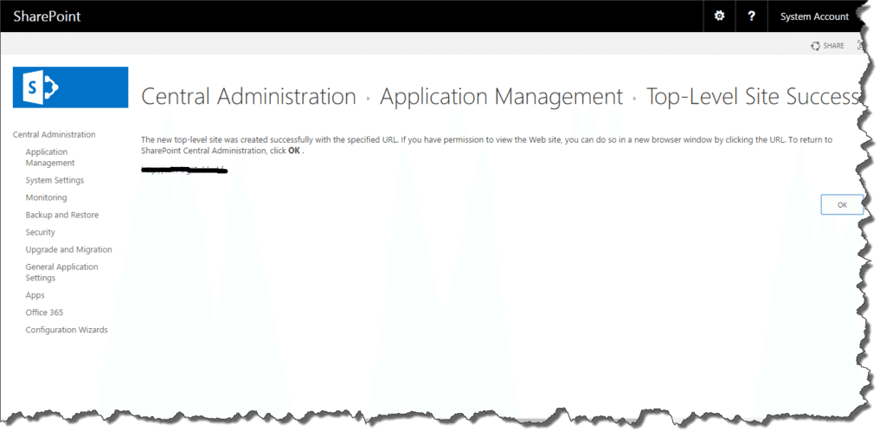The width and height of the screenshot is (886, 438).
Task: Open System Settings in the sidebar
Action: point(55,180)
